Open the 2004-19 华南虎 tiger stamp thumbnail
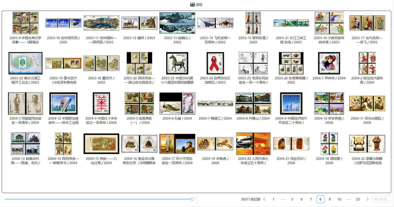This screenshot has width=394, height=207. coord(215,143)
